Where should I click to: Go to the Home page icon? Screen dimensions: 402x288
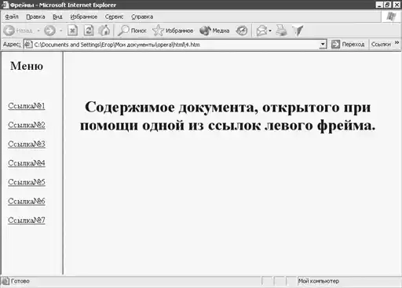(104, 31)
